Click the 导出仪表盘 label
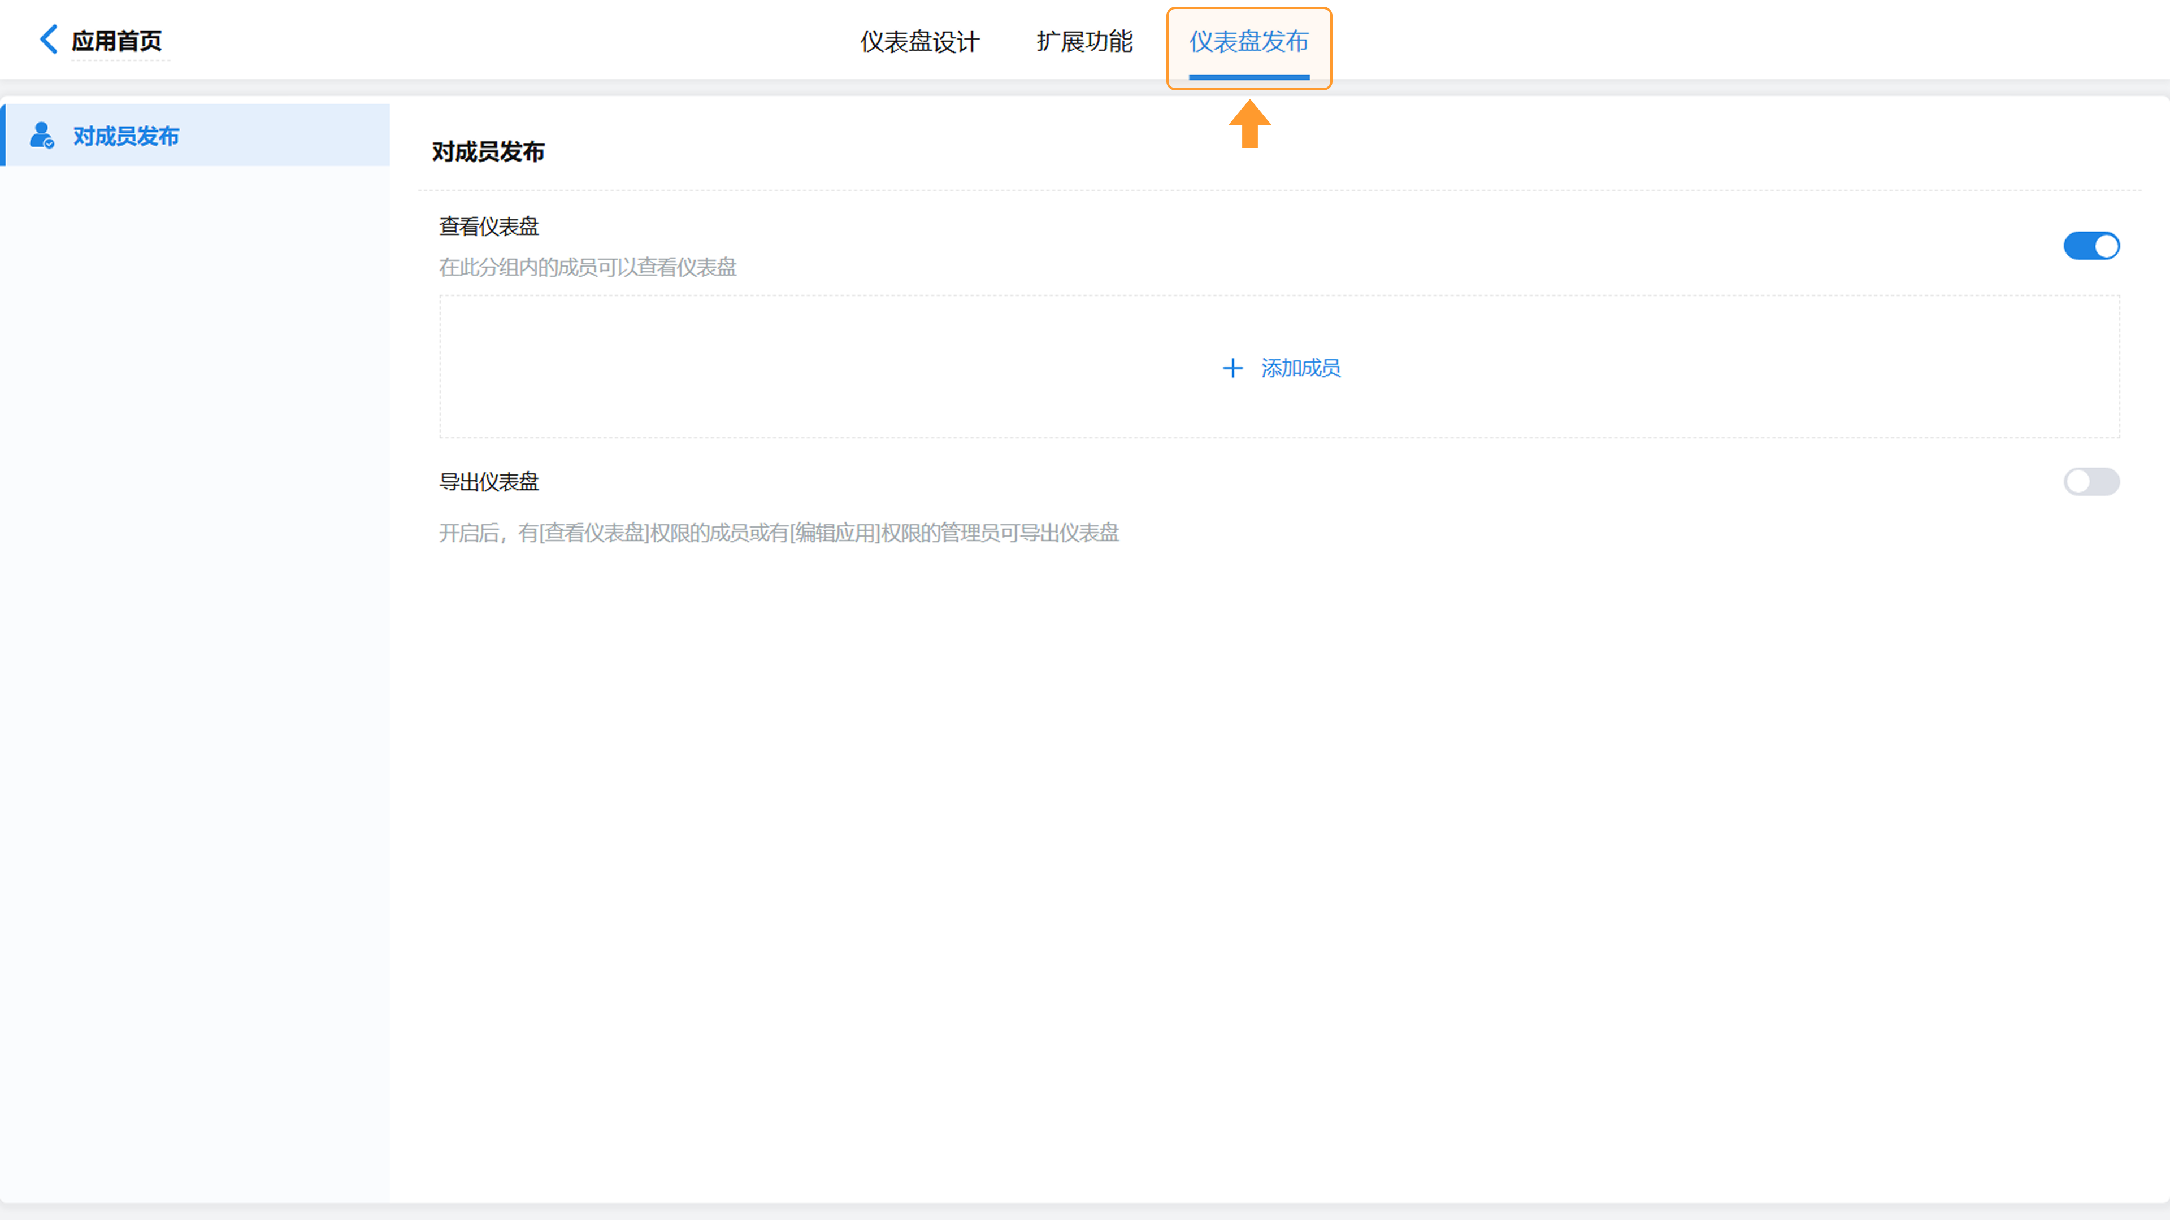2170x1220 pixels. (x=489, y=482)
